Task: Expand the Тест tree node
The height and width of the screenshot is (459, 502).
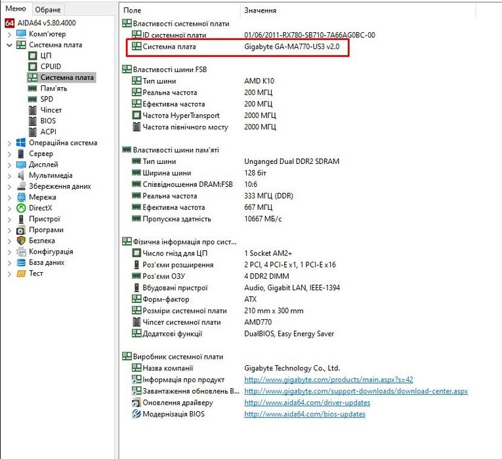Action: 9,274
